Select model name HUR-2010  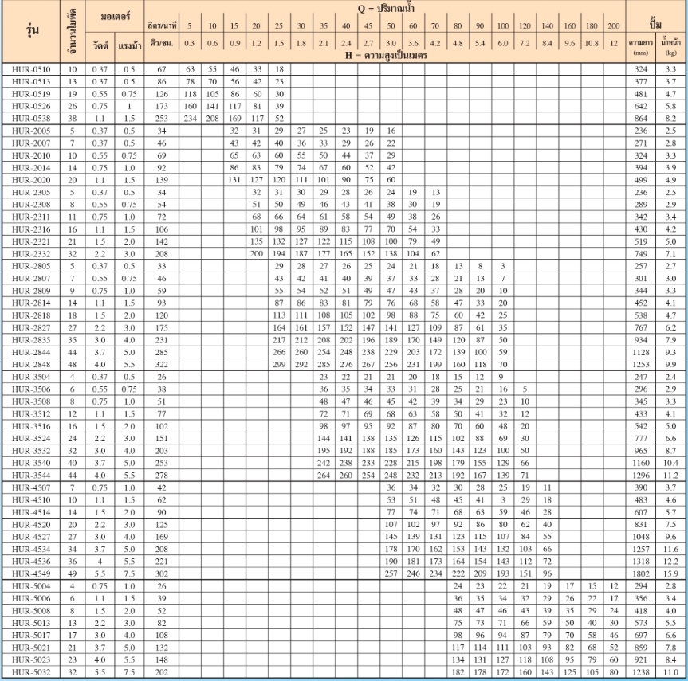coord(31,155)
